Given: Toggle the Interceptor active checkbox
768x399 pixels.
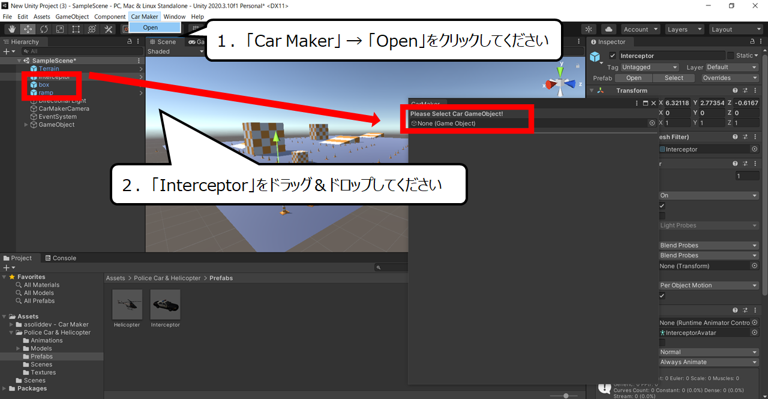Looking at the screenshot, I should click(x=613, y=56).
